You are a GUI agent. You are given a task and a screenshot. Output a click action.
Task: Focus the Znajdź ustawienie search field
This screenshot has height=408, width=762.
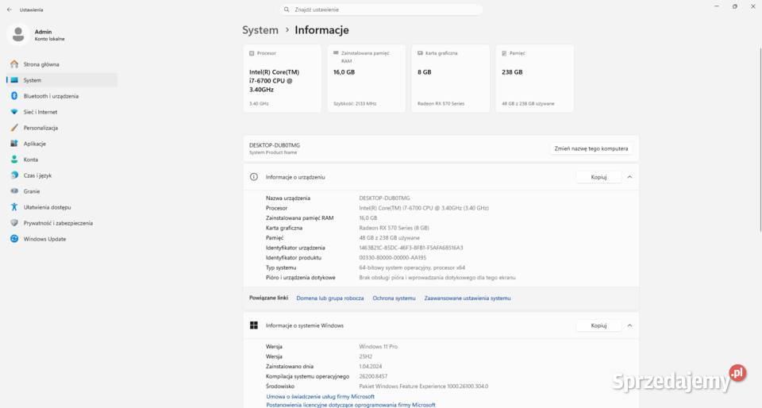pos(382,10)
